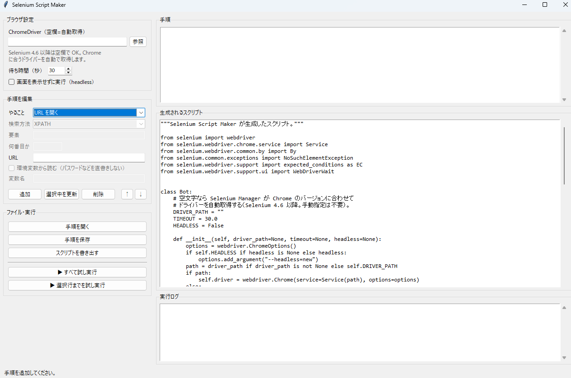Enable headless mode checkbox
571x378 pixels.
tap(12, 82)
